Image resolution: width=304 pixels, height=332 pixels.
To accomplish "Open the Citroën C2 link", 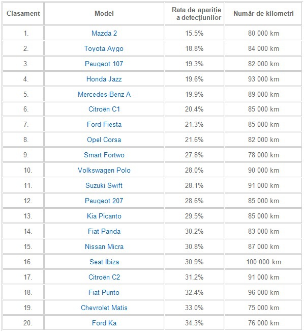I will (104, 277).
